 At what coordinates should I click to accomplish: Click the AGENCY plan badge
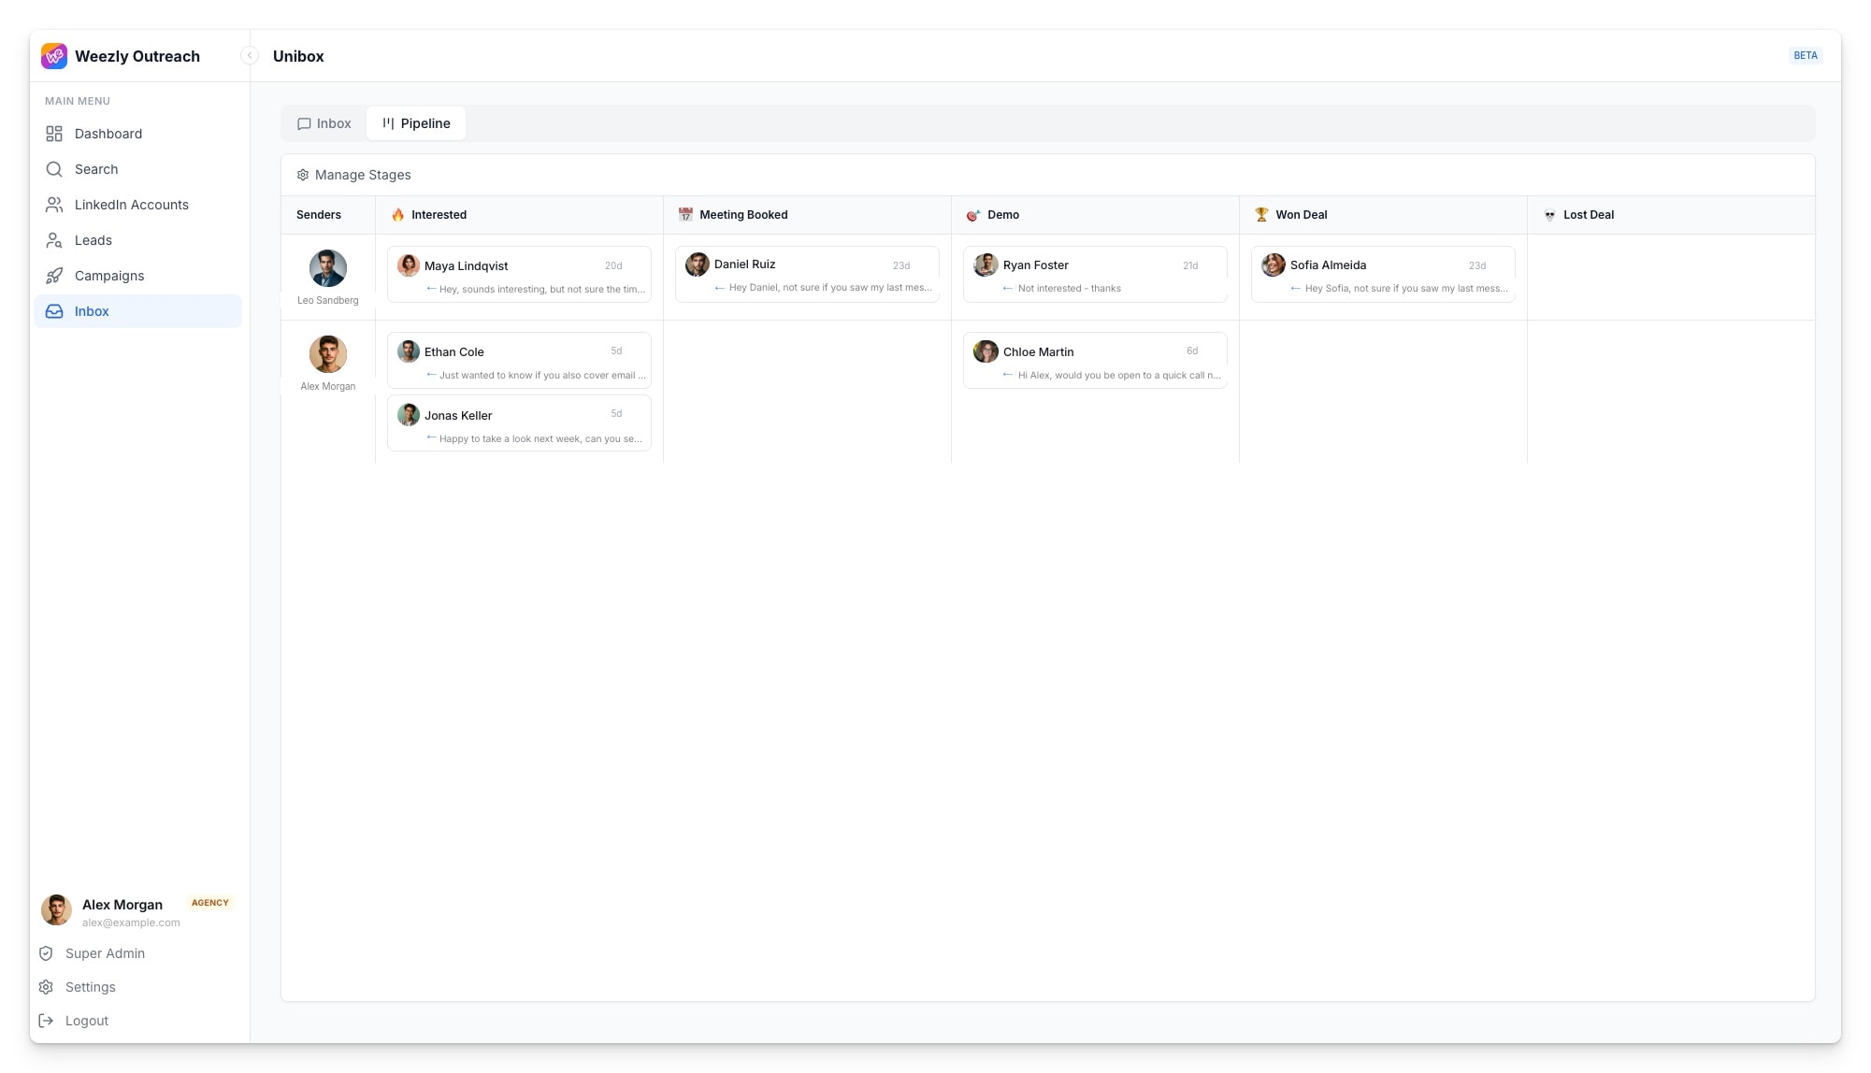click(209, 903)
